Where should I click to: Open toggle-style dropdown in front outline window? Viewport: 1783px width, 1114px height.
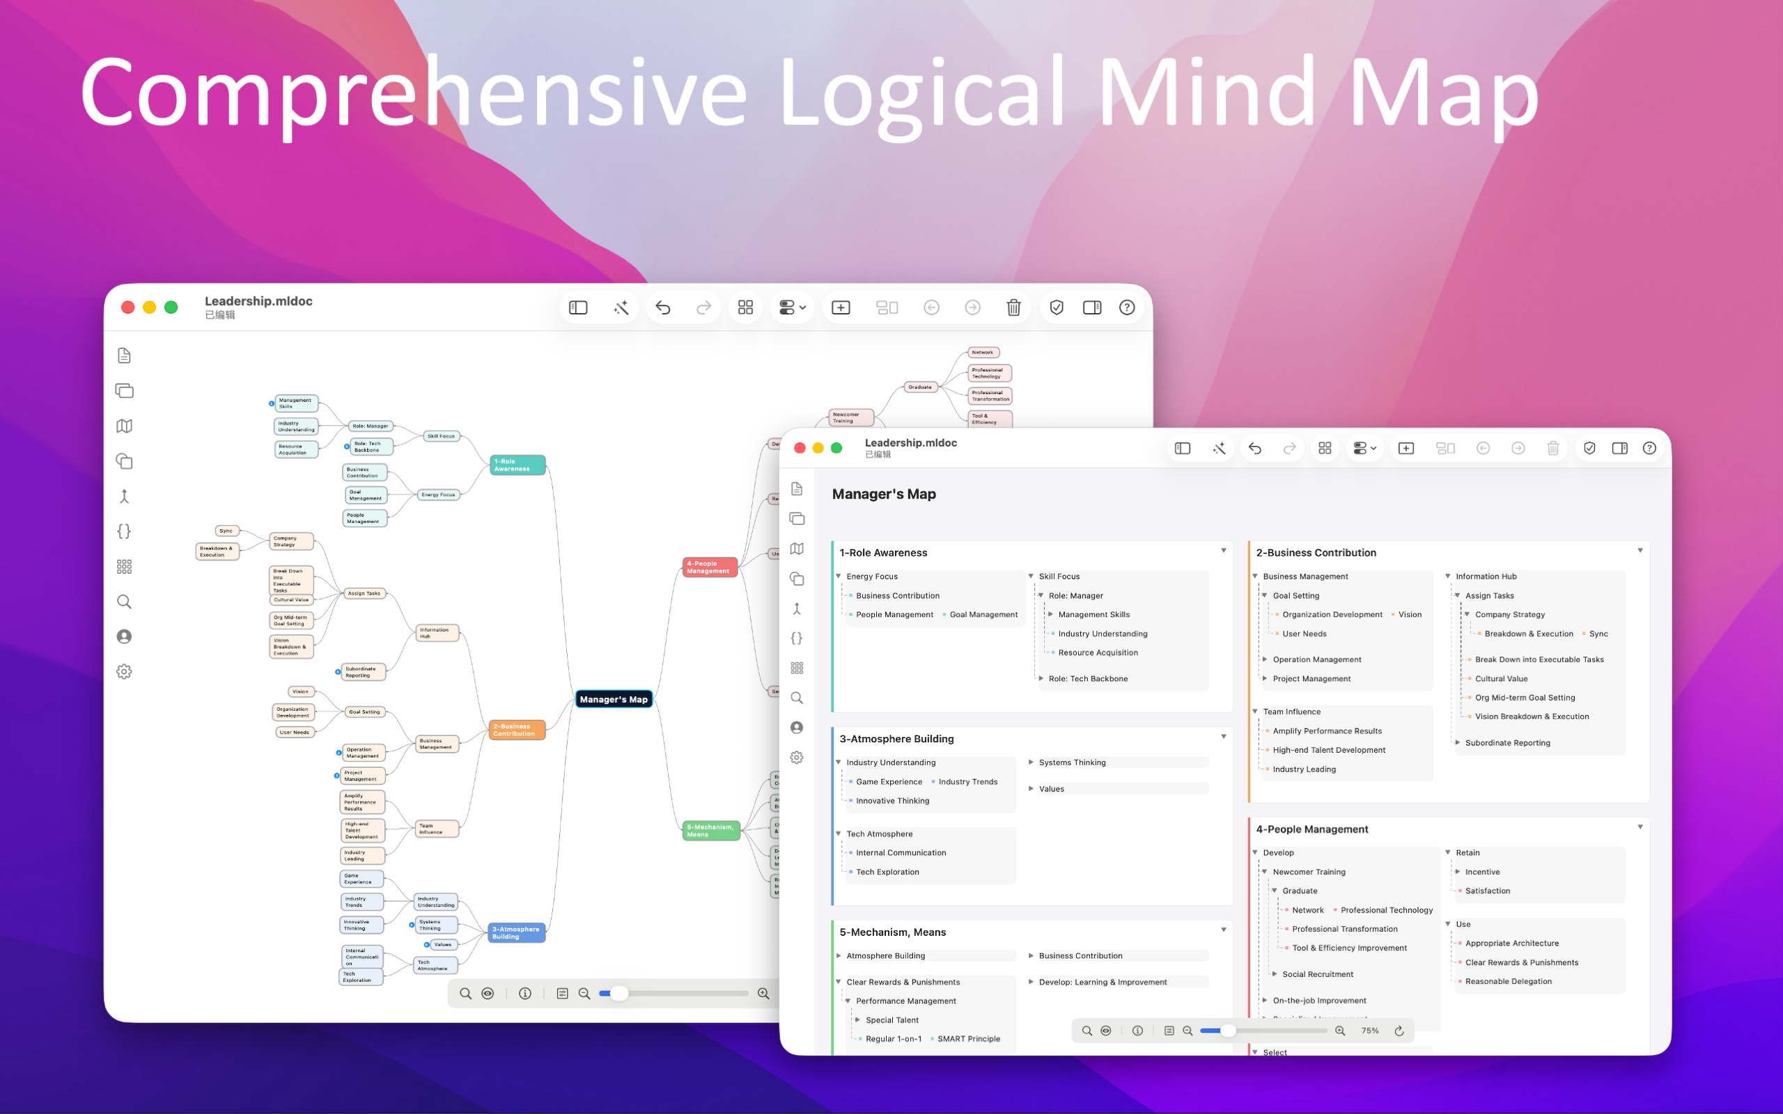(1365, 448)
